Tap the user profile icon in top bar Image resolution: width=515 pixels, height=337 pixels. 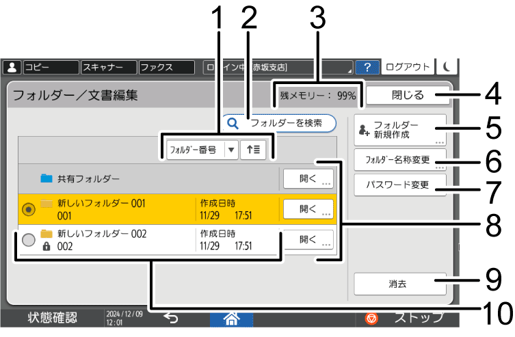point(12,67)
